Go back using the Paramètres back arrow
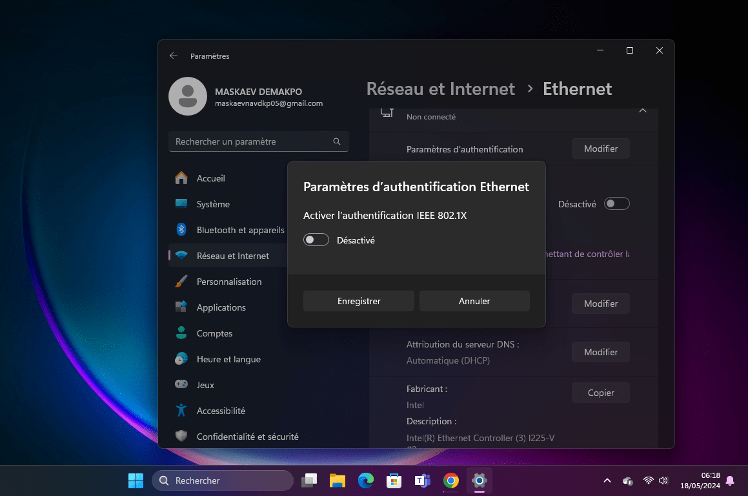This screenshot has width=748, height=496. (174, 56)
